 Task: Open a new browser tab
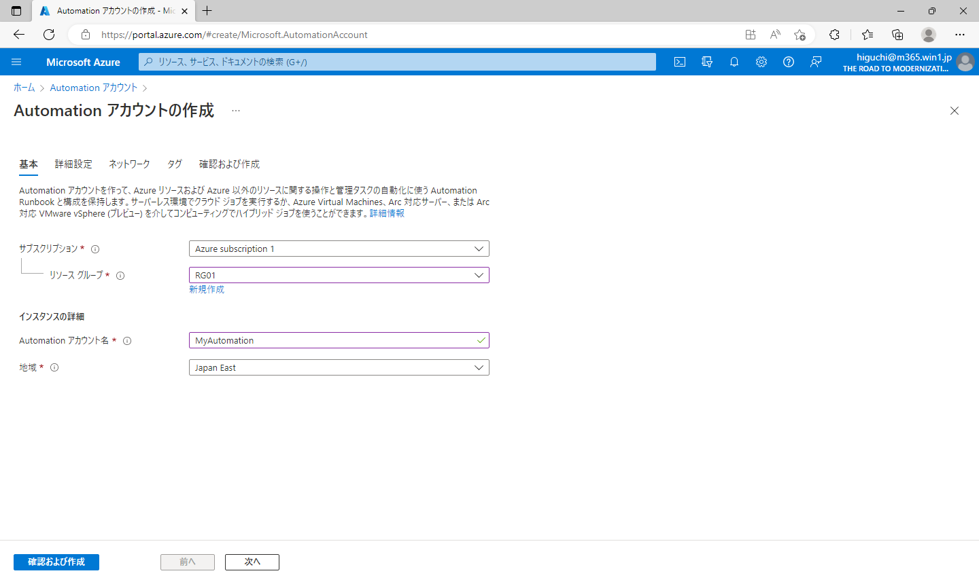coord(207,11)
